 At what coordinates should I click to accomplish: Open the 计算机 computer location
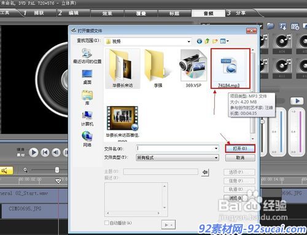tap(87, 118)
